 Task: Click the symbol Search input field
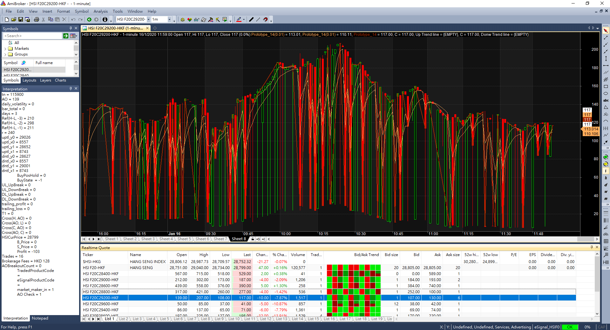(32, 36)
